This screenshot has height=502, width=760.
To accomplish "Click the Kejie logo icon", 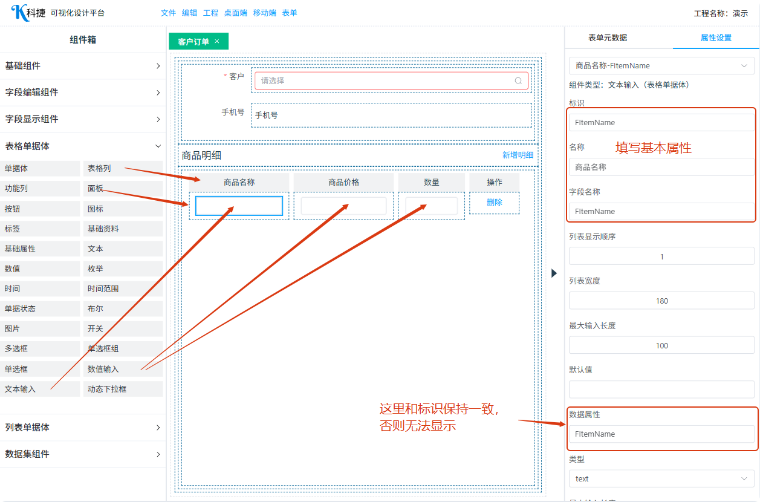I will [19, 13].
